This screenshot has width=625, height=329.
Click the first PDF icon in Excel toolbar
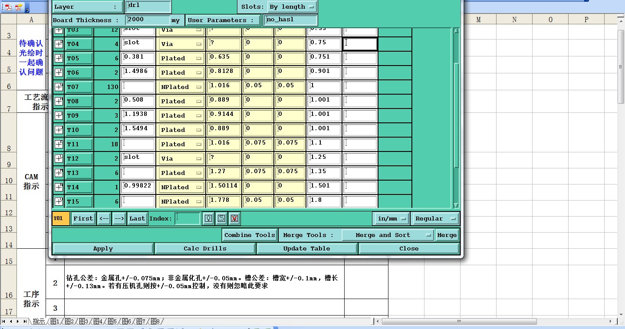coord(8,7)
